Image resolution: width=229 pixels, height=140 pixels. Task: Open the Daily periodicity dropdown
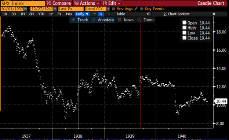click(x=82, y=14)
